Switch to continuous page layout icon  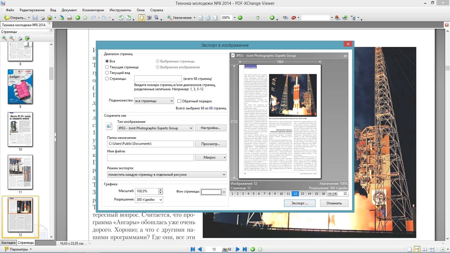coord(417,249)
